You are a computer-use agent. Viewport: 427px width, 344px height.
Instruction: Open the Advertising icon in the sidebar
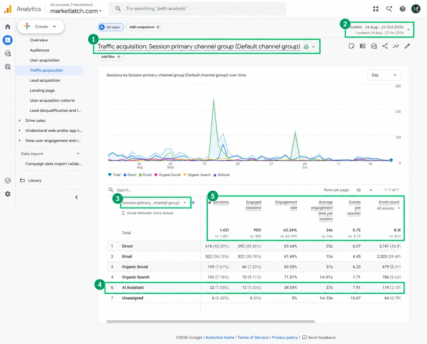coord(8,67)
